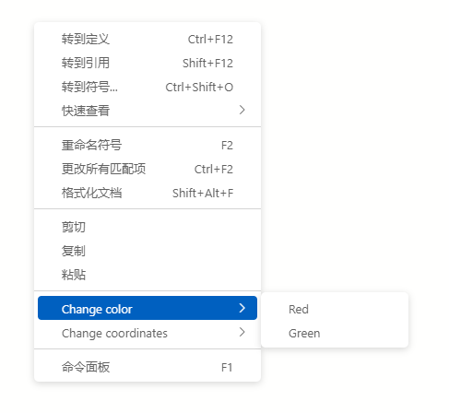Select 转到定义 menu entry
This screenshot has width=449, height=413.
(148, 39)
